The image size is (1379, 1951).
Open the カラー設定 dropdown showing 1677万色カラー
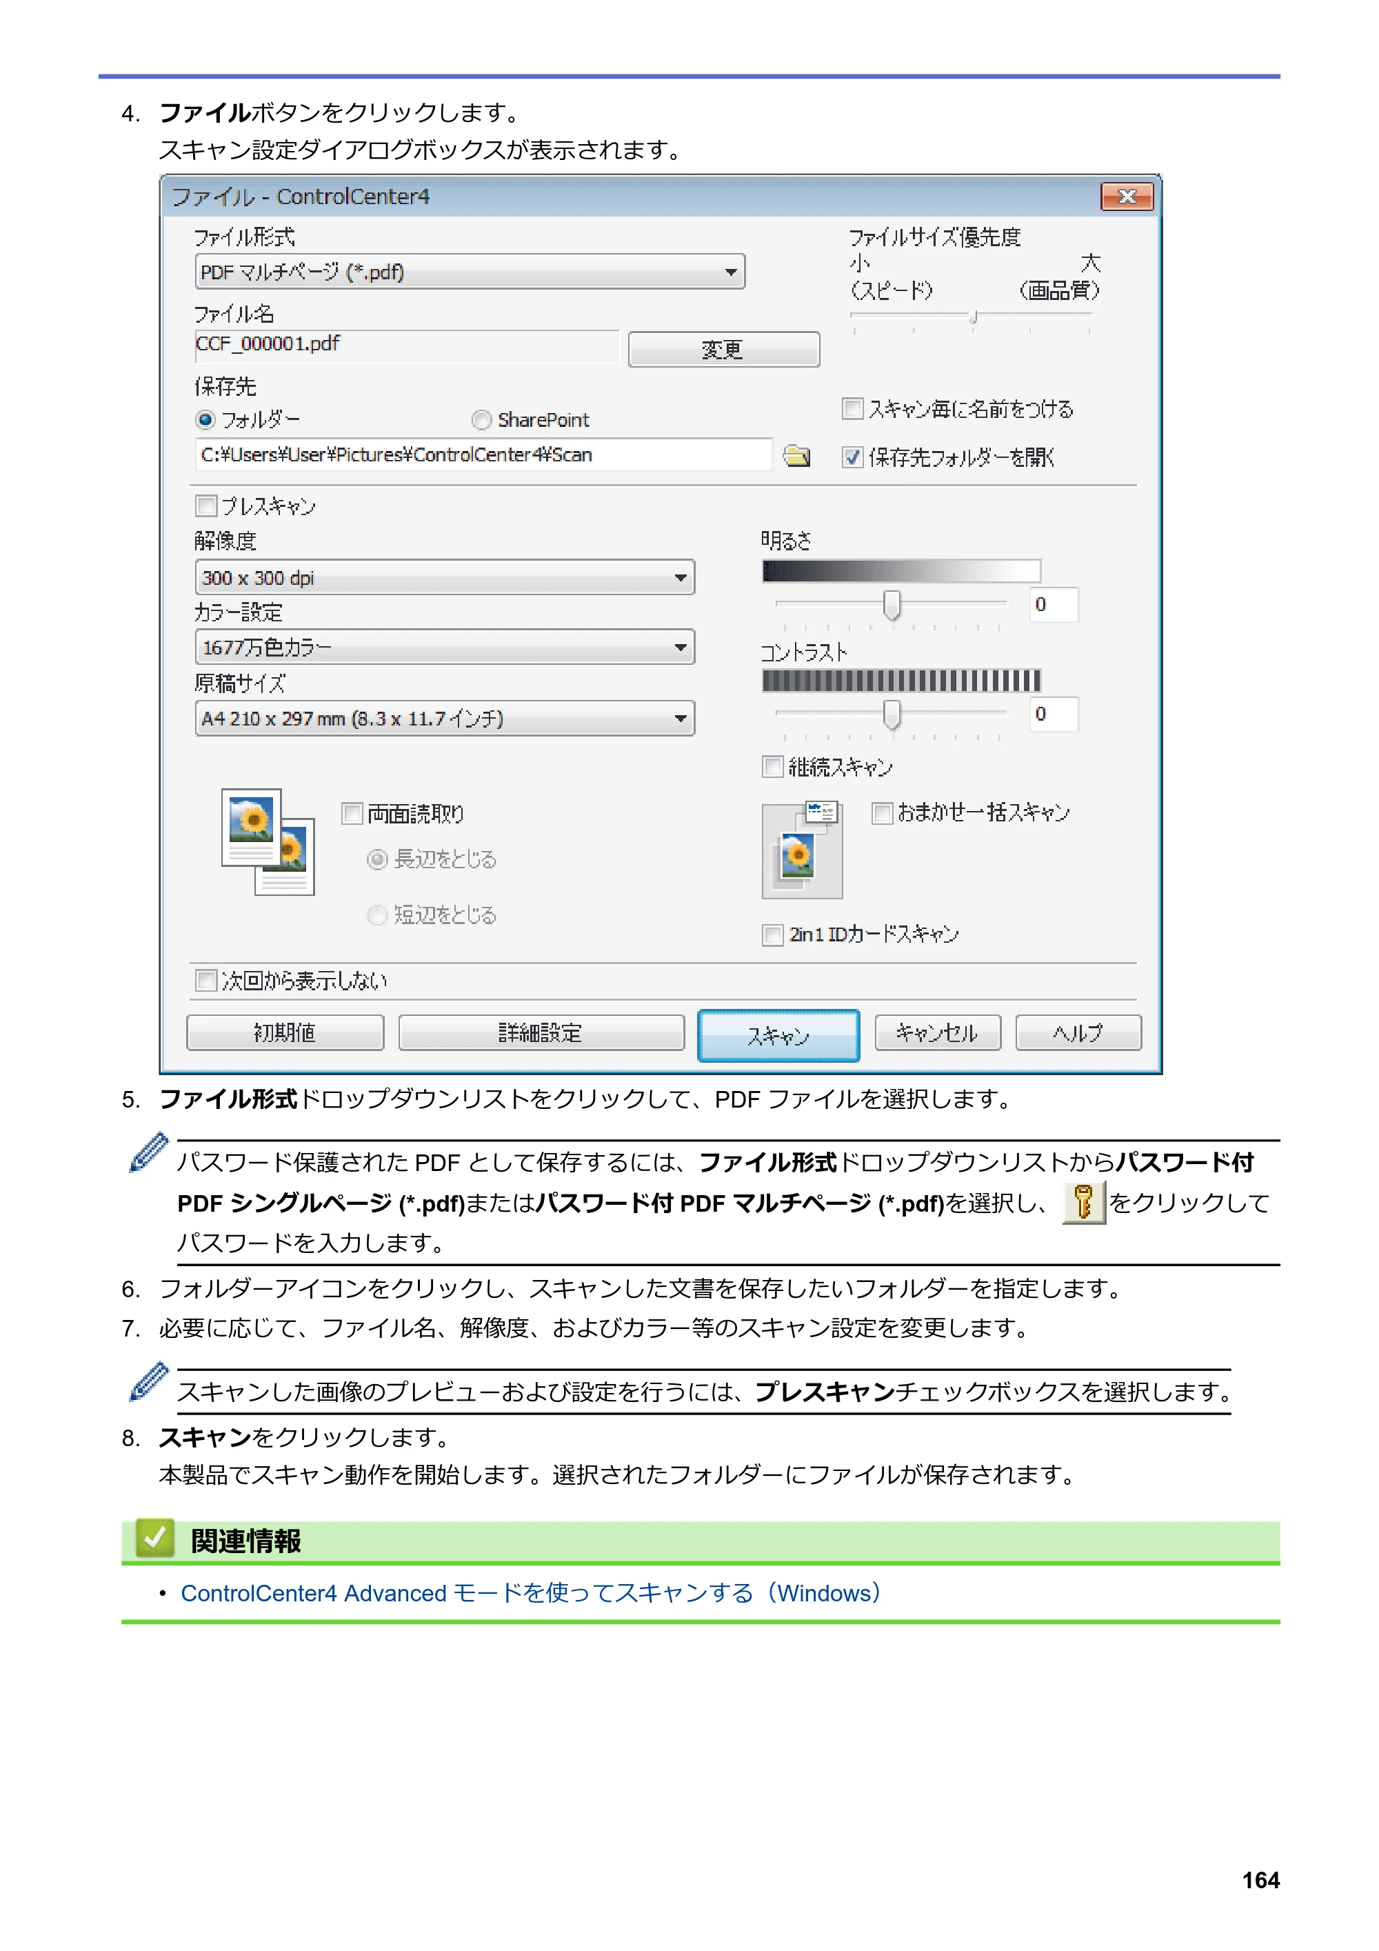pos(444,648)
